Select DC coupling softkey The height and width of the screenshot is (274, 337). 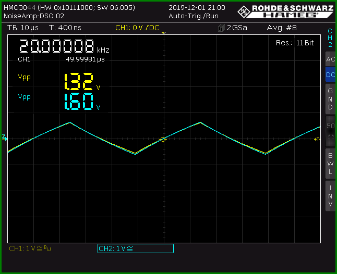point(330,74)
